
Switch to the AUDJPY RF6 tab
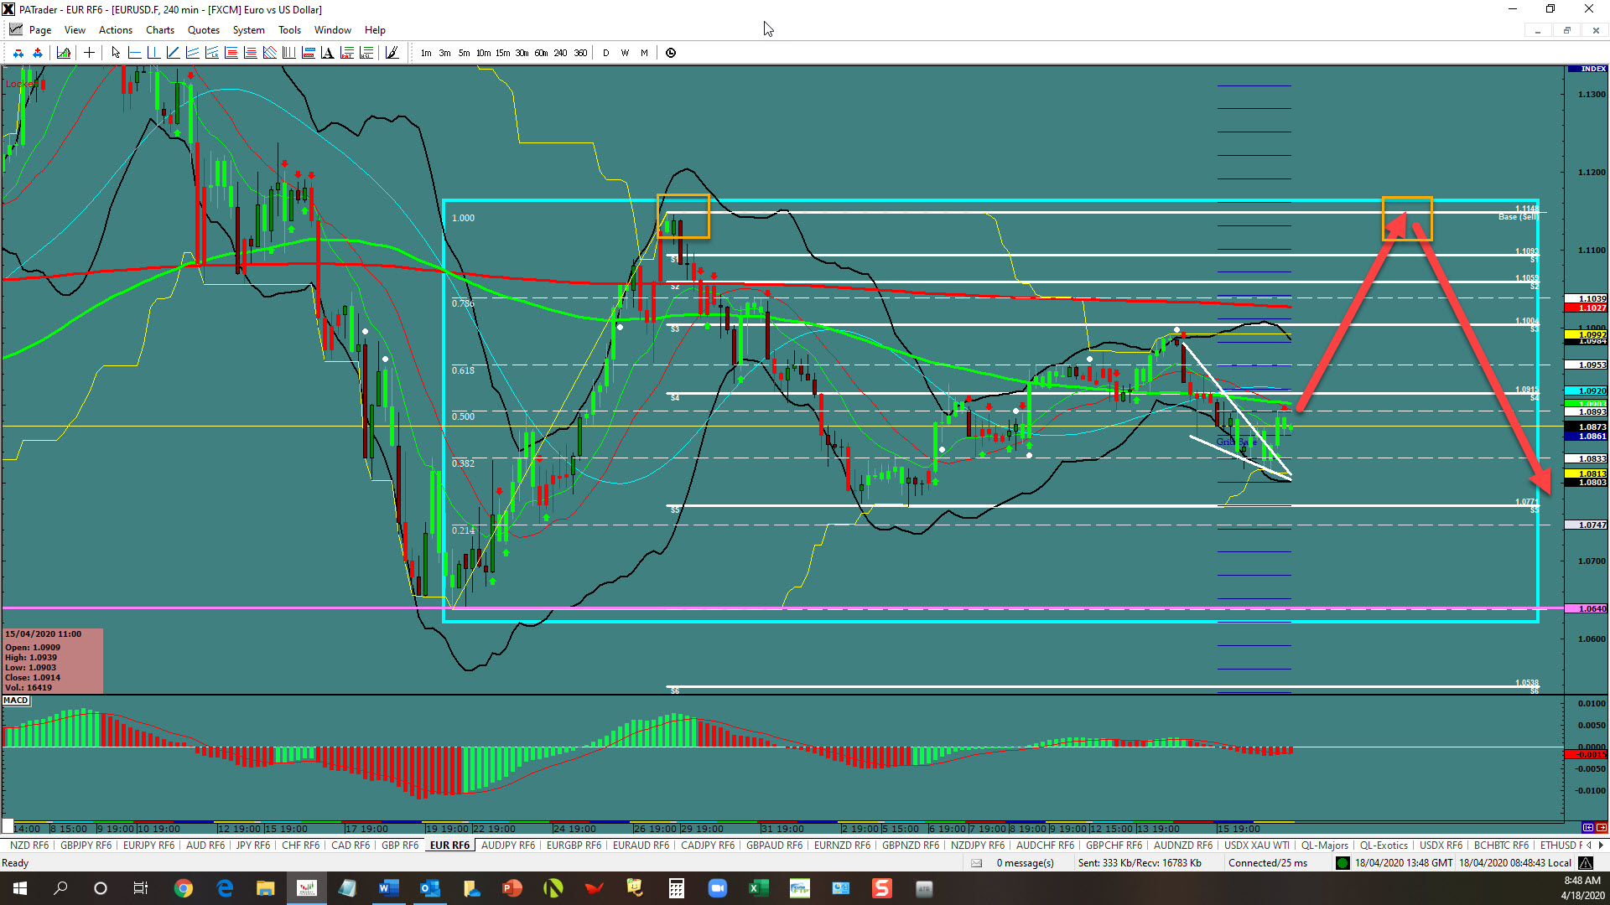pos(507,846)
